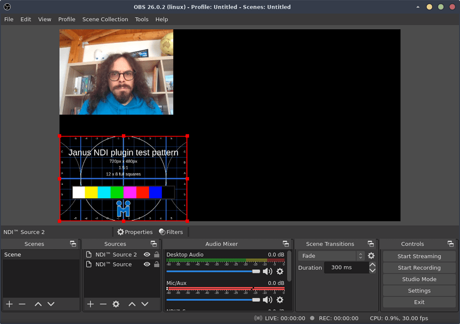Increase transition duration with up arrow
Viewport: 460px width, 324px height.
coord(373,264)
